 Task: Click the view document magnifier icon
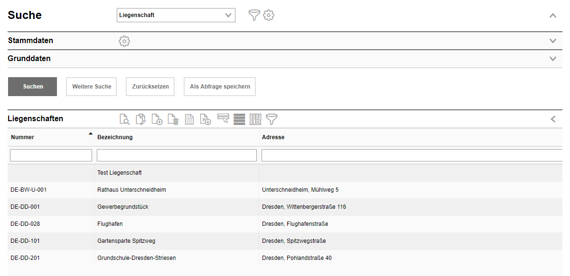[x=124, y=119]
